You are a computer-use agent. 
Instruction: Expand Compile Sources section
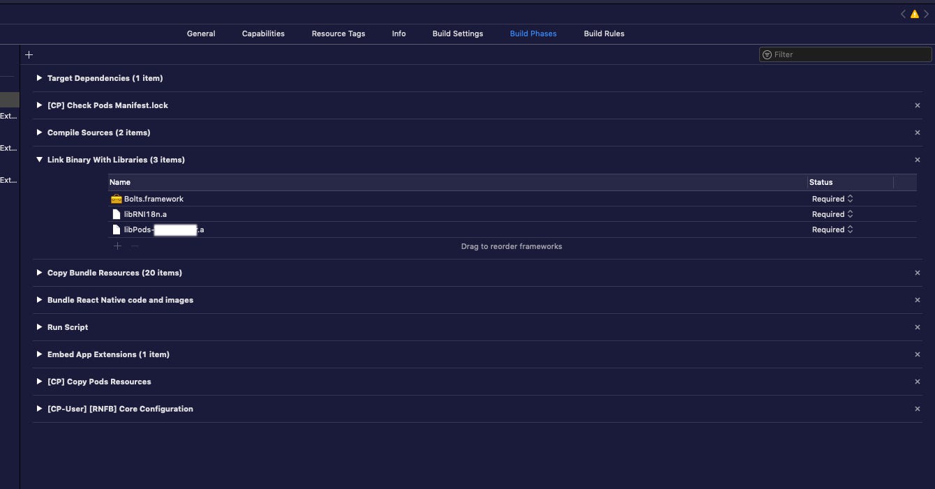tap(39, 133)
